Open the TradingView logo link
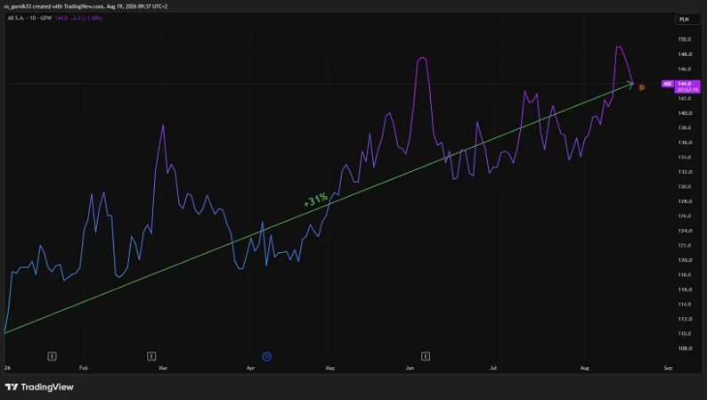 [x=39, y=387]
